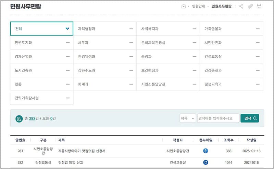Click the search keyword input field
Viewport: 274px width, 169px height.
[218, 118]
